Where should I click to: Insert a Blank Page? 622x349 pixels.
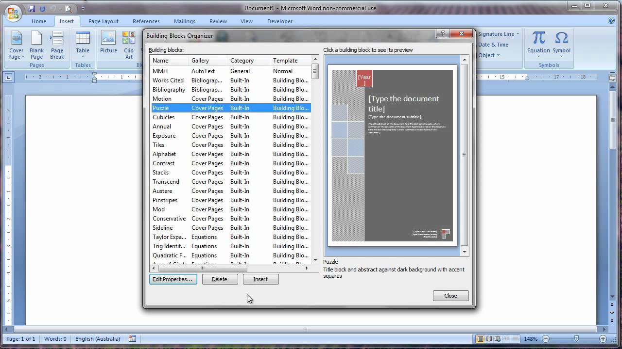pos(36,46)
